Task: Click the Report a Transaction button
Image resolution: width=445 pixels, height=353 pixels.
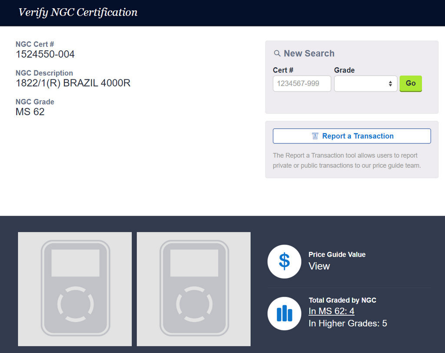Action: tap(352, 136)
